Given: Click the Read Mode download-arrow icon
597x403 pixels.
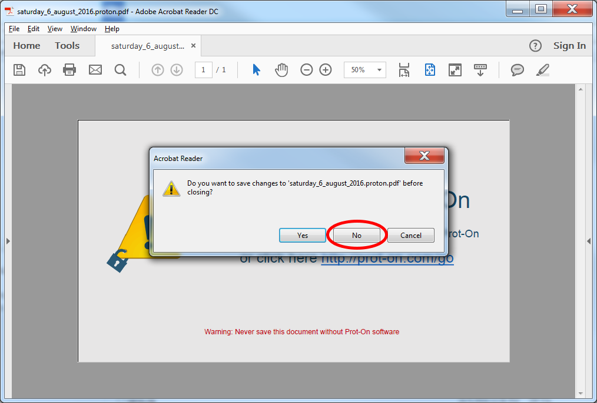Looking at the screenshot, I should point(480,70).
